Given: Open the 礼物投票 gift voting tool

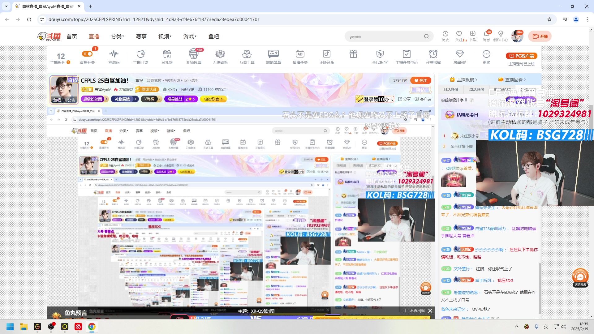Looking at the screenshot, I should (x=194, y=57).
